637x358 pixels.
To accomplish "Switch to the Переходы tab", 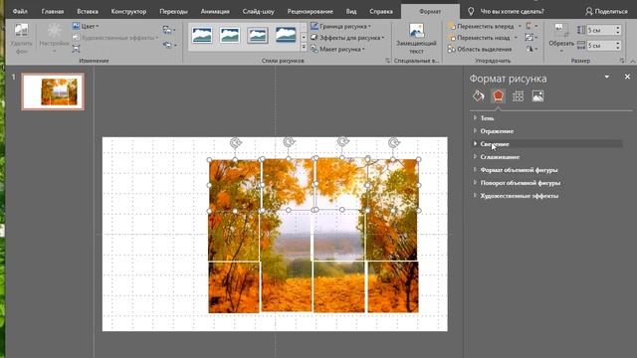I will [173, 11].
